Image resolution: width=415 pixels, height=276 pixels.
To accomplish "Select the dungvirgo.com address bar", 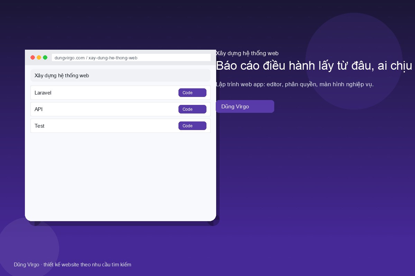I will [131, 58].
